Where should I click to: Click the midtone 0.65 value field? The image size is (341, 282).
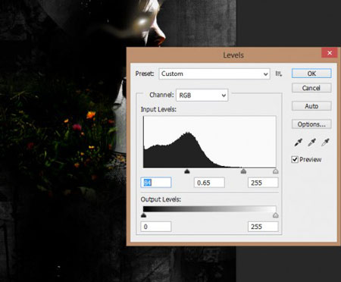tap(209, 183)
